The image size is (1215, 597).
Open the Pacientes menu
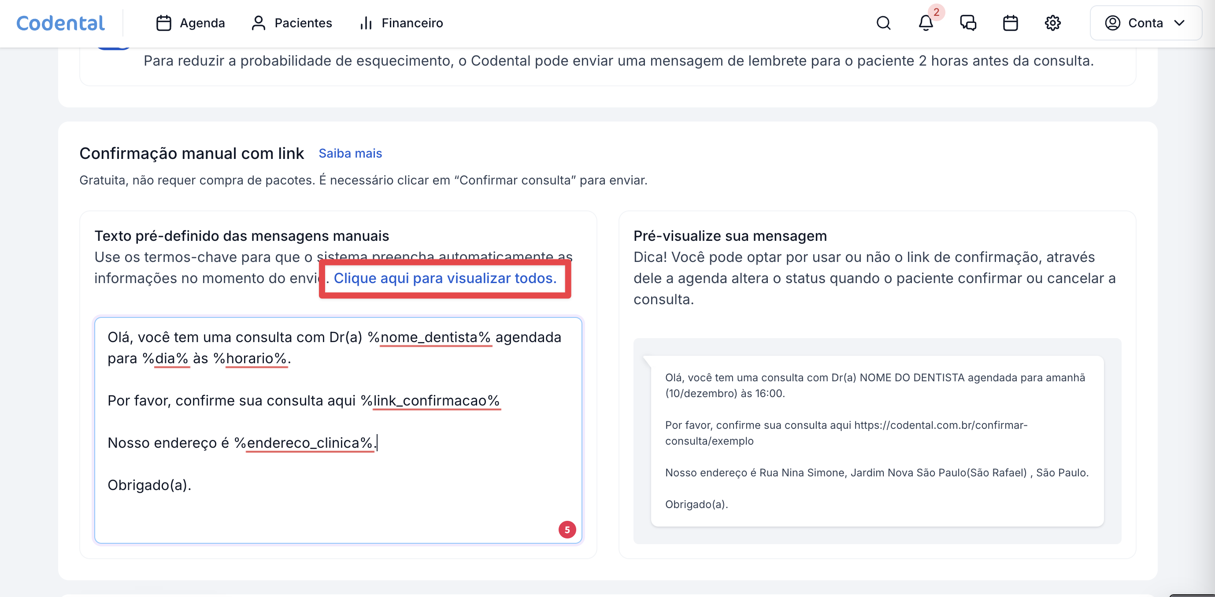[x=292, y=23]
